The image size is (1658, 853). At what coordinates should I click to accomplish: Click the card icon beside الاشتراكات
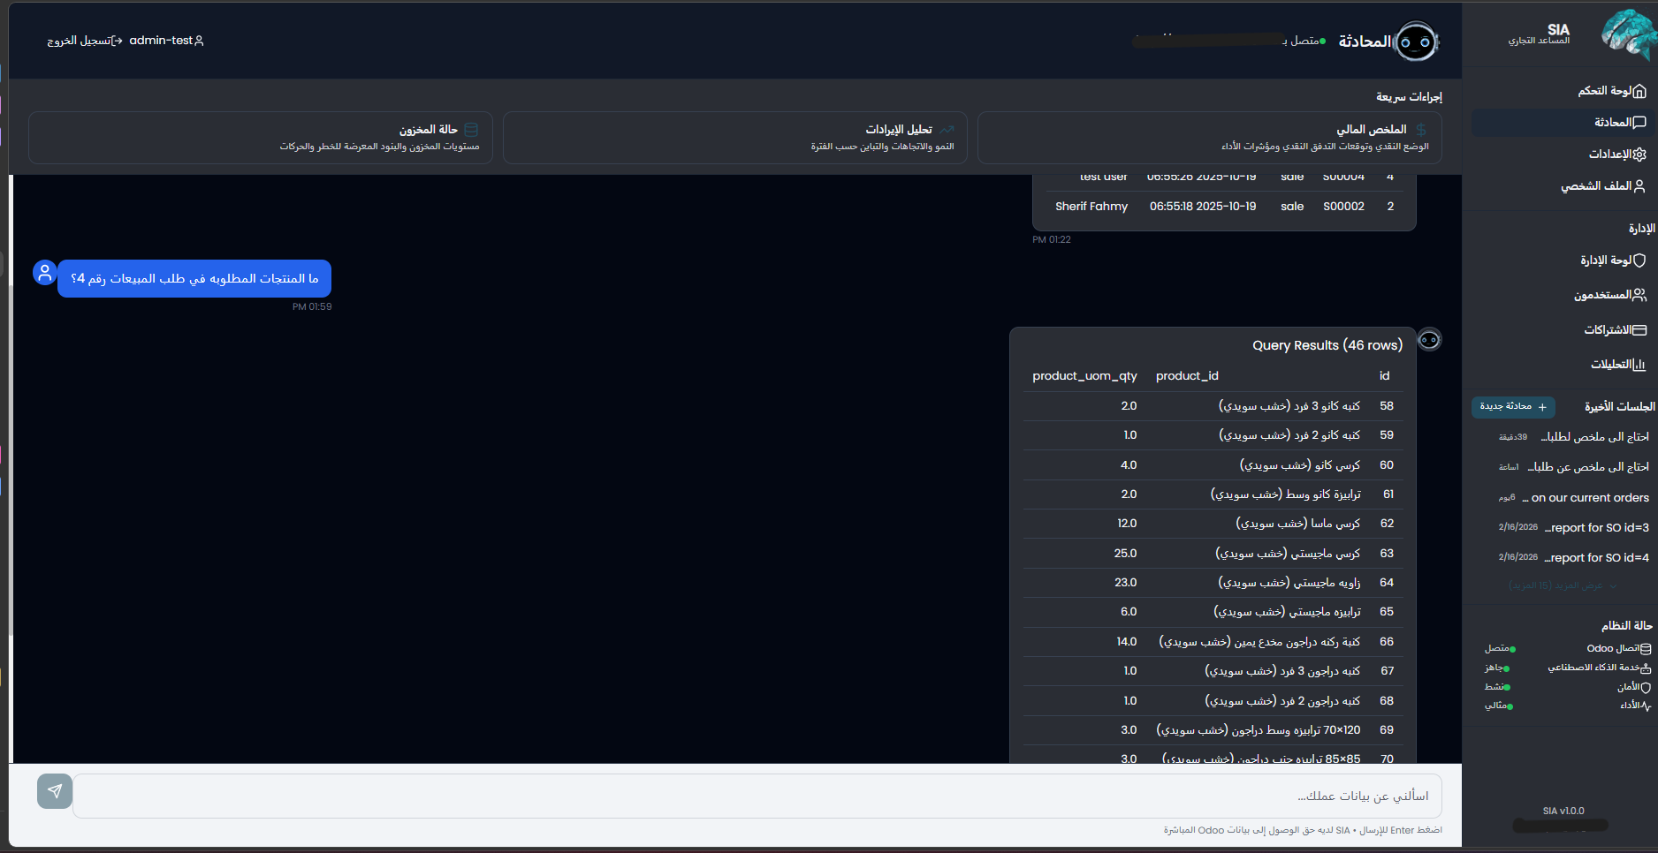(1639, 330)
